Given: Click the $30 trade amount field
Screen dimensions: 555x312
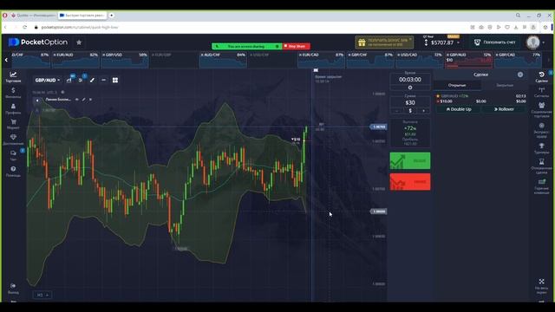Looking at the screenshot, I should click(x=410, y=102).
